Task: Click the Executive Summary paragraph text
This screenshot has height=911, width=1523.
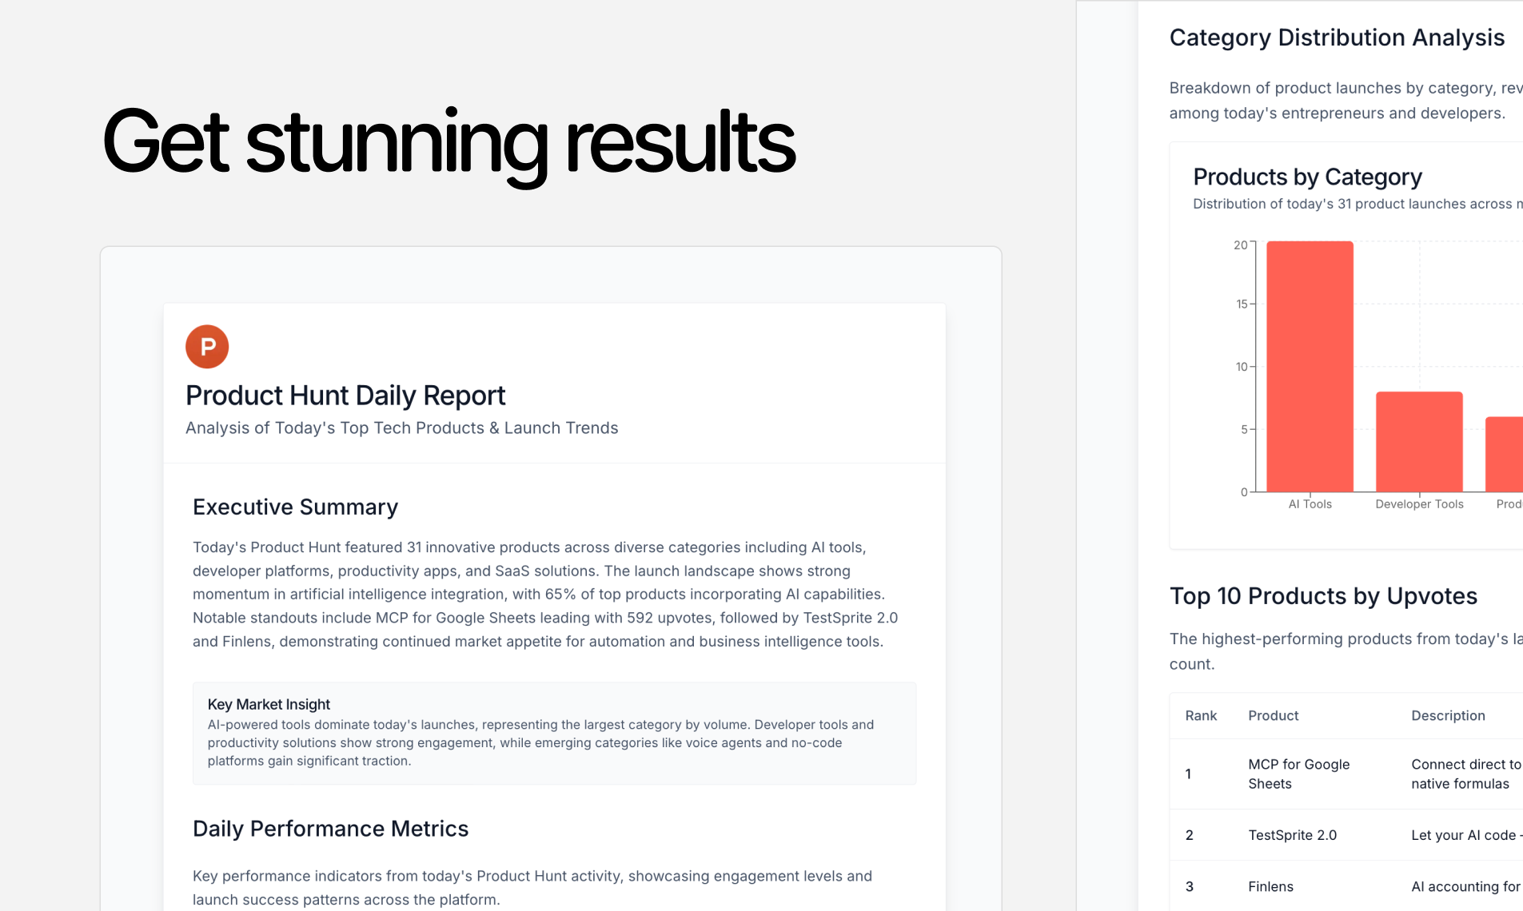Action: pos(545,595)
